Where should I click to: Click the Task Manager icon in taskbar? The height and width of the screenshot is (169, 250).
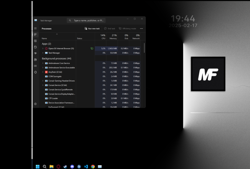99,166
